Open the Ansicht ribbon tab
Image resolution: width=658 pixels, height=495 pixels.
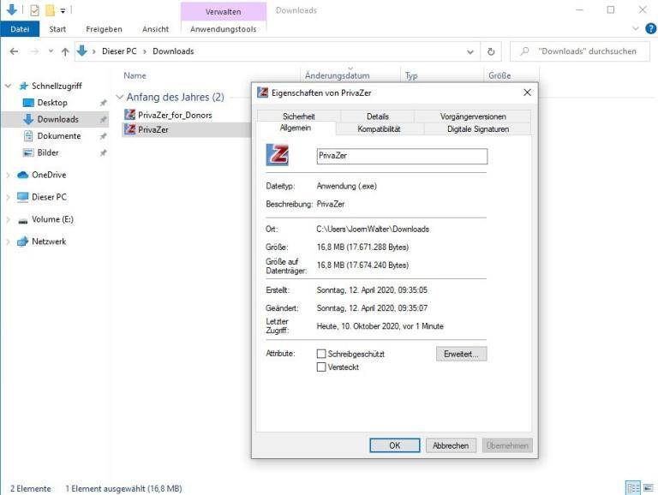(155, 29)
